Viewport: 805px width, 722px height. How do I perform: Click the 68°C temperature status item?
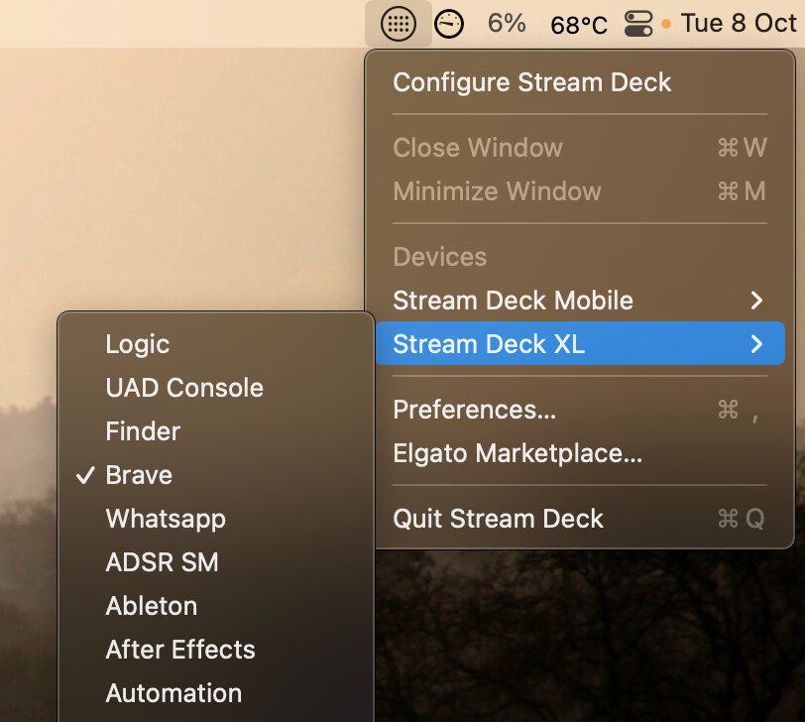pyautogui.click(x=579, y=24)
